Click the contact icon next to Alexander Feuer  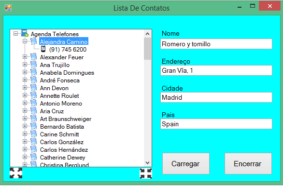[x=34, y=57]
